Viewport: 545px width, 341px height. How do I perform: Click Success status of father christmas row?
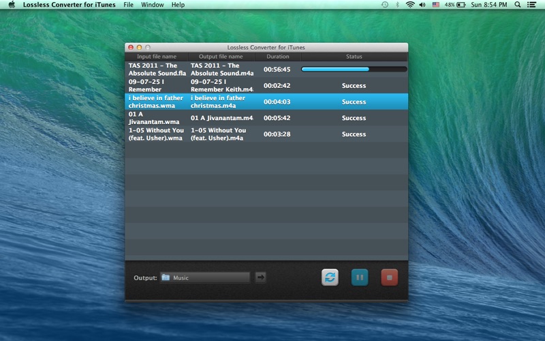(x=354, y=102)
